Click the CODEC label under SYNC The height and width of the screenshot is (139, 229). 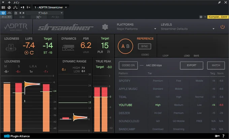coord(145,55)
